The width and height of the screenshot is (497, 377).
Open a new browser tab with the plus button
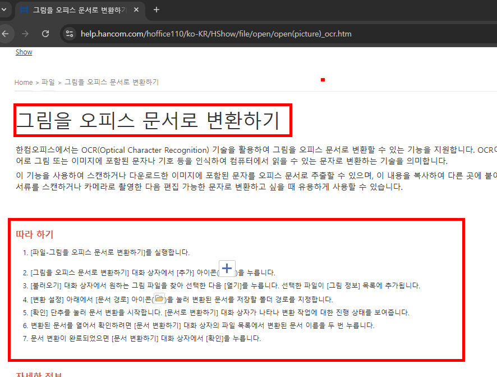(156, 10)
